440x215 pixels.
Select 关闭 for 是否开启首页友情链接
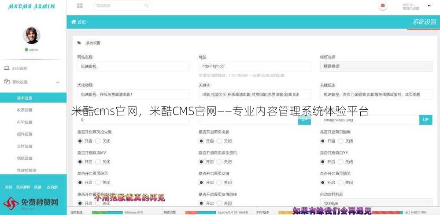219,203
